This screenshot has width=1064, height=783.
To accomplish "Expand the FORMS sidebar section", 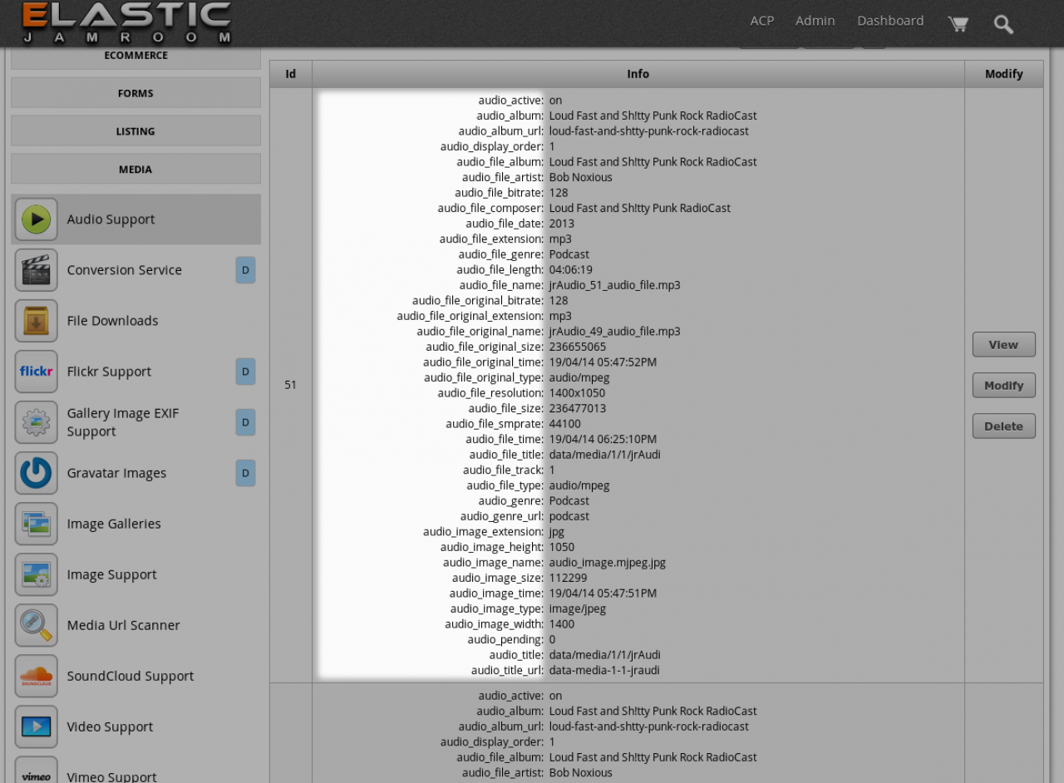I will (x=135, y=93).
